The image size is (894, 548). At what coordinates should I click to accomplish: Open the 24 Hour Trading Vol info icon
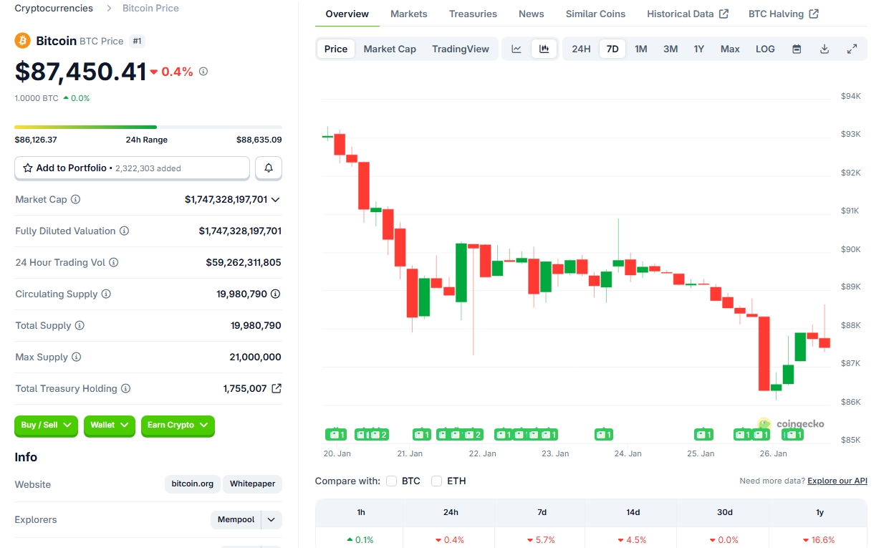click(x=113, y=262)
